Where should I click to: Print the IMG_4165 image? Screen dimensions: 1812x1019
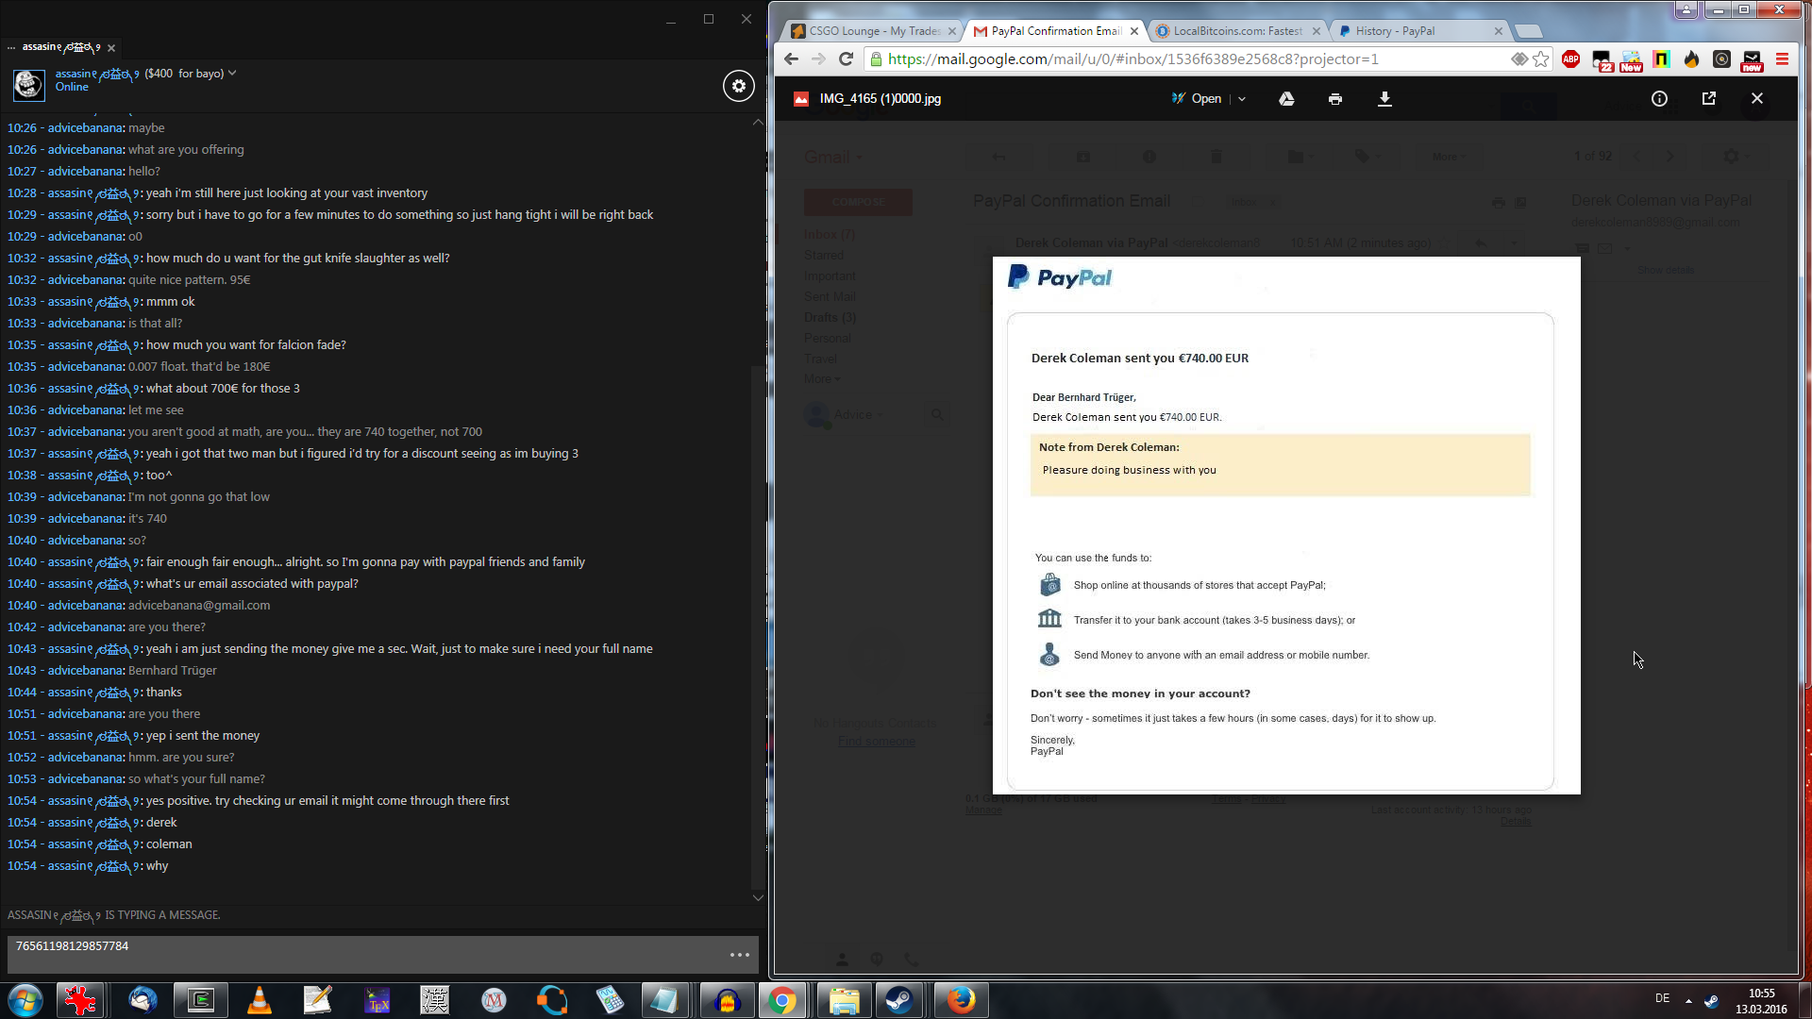point(1334,99)
